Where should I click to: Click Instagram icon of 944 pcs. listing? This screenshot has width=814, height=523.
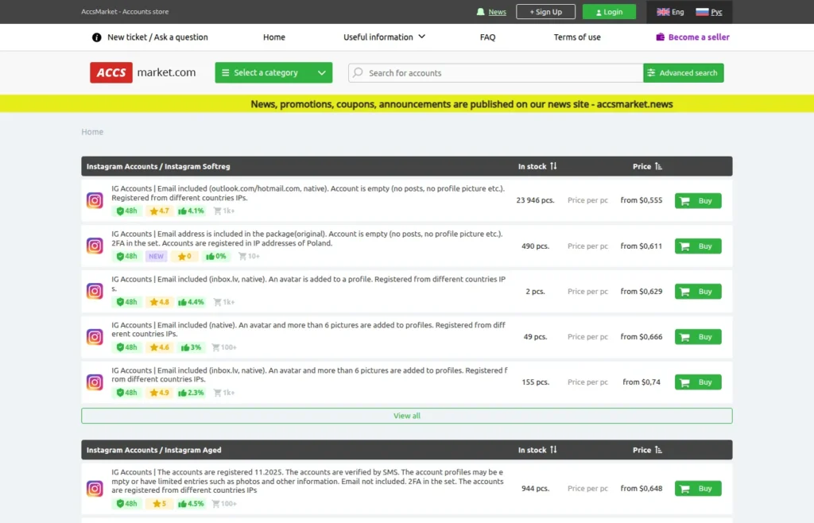click(x=95, y=488)
